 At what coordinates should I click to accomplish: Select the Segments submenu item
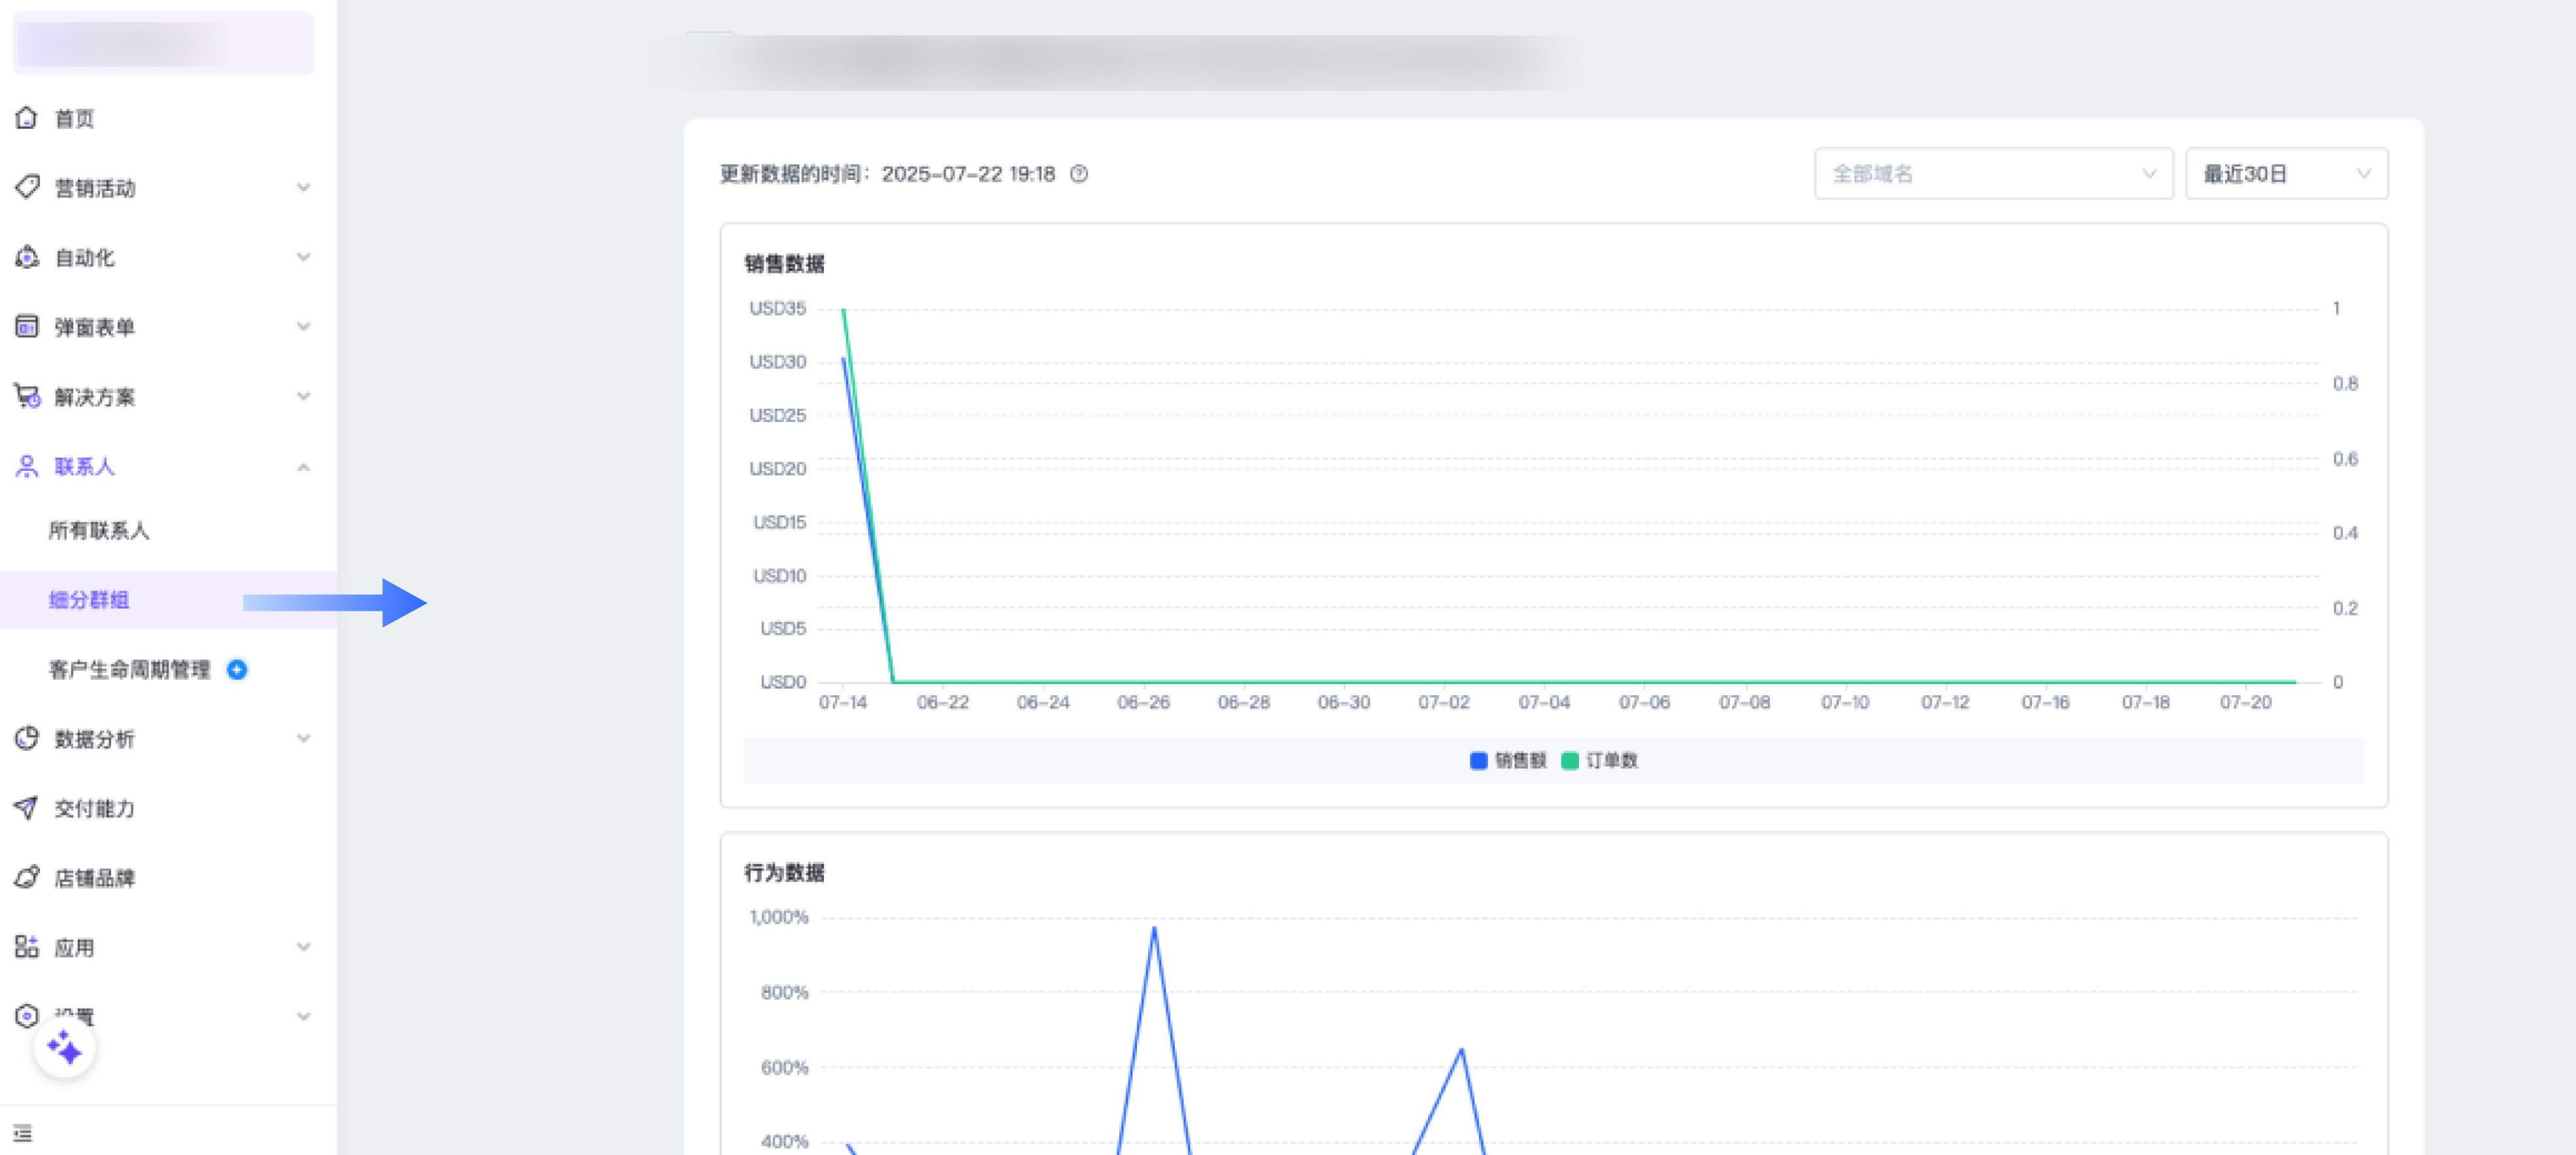coord(89,600)
